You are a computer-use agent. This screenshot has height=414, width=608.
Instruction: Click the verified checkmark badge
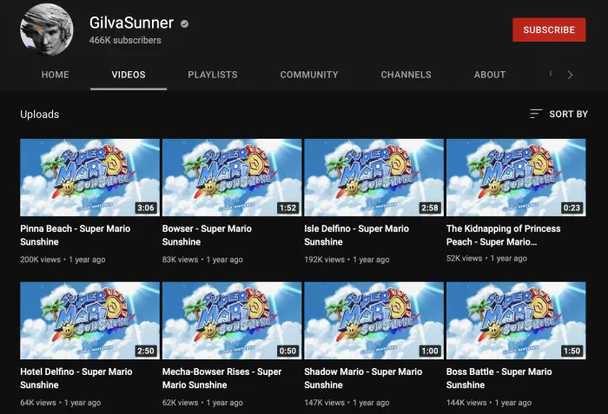pos(184,23)
